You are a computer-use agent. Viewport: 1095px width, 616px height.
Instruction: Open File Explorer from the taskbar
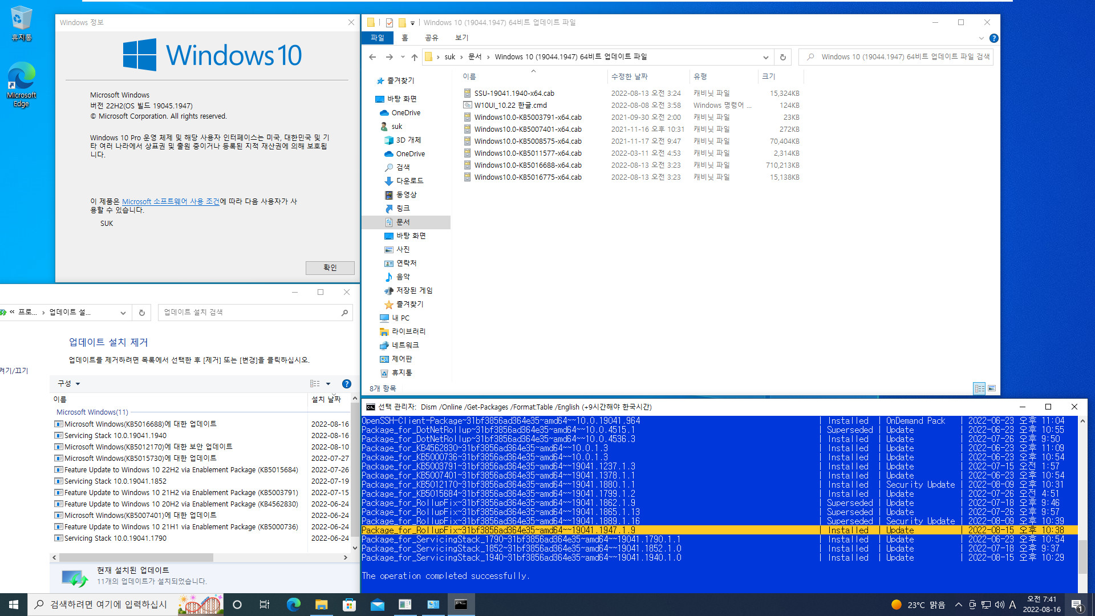(321, 605)
